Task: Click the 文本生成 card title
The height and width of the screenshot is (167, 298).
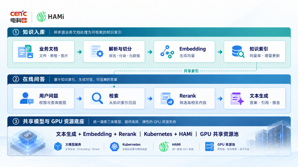Action: point(259,96)
